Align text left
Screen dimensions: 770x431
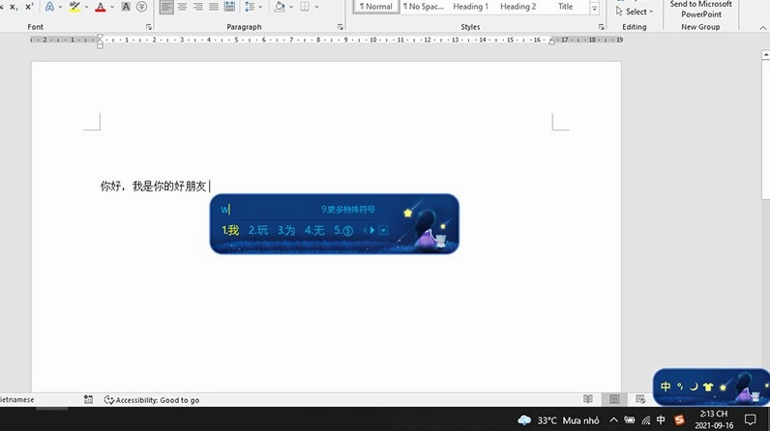166,7
